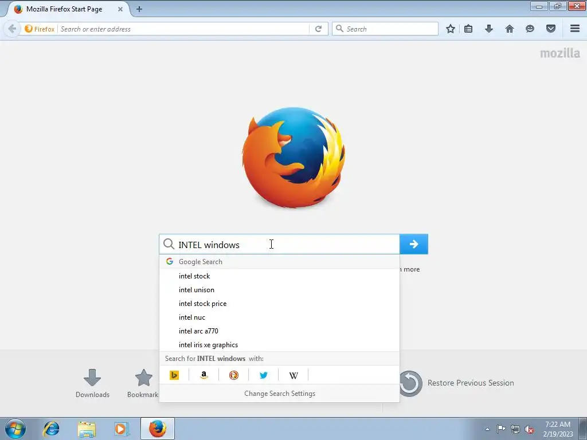Image resolution: width=587 pixels, height=440 pixels.
Task: Open Action Center flag icon
Action: tap(501, 429)
